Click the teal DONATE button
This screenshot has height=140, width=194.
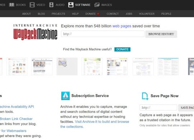click(123, 49)
